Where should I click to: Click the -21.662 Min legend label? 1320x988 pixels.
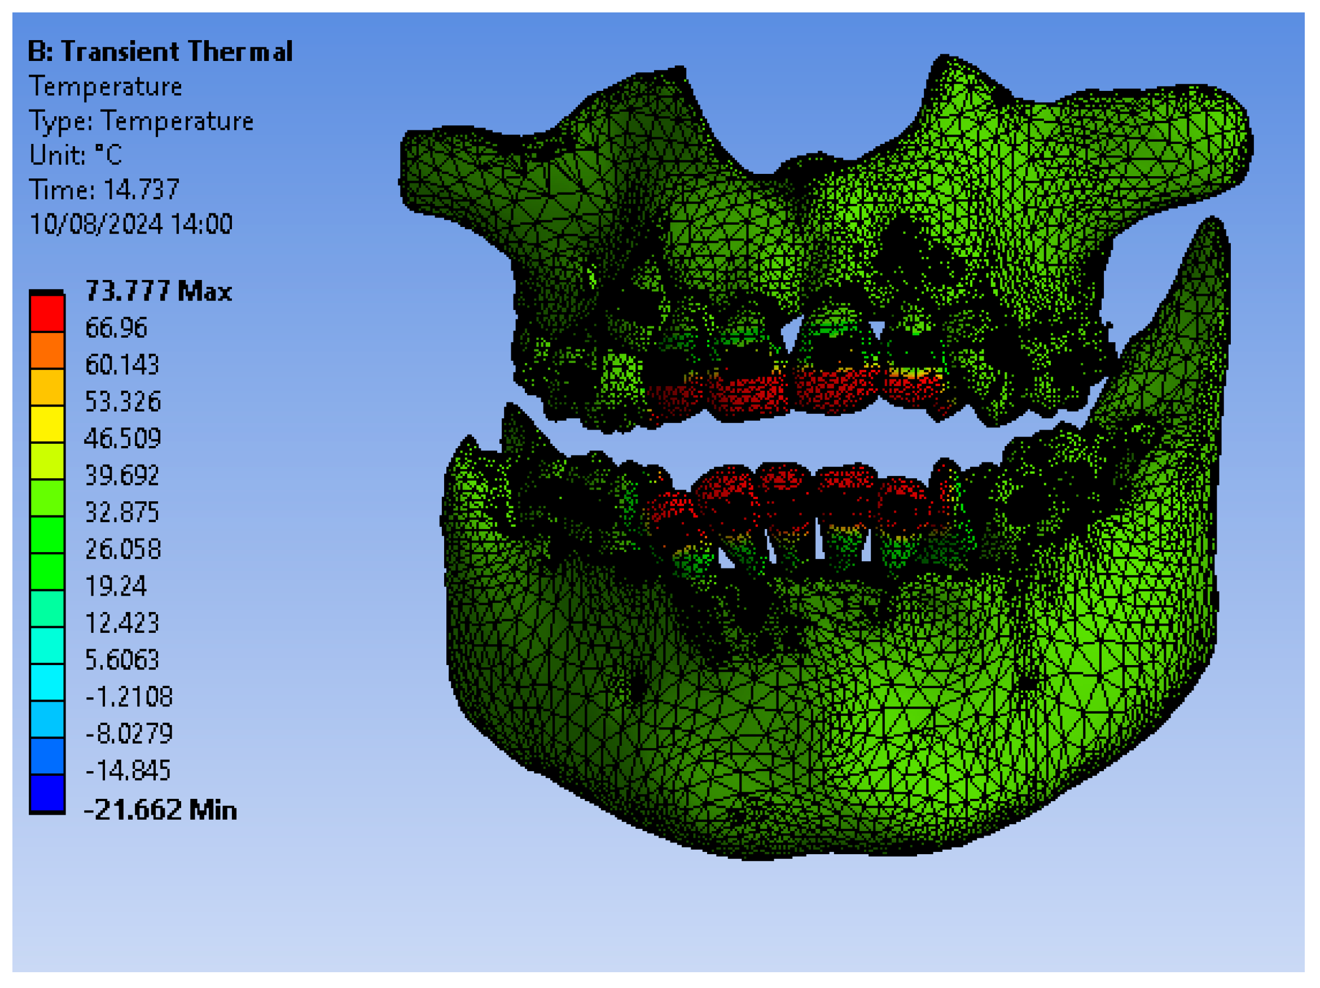pyautogui.click(x=160, y=810)
